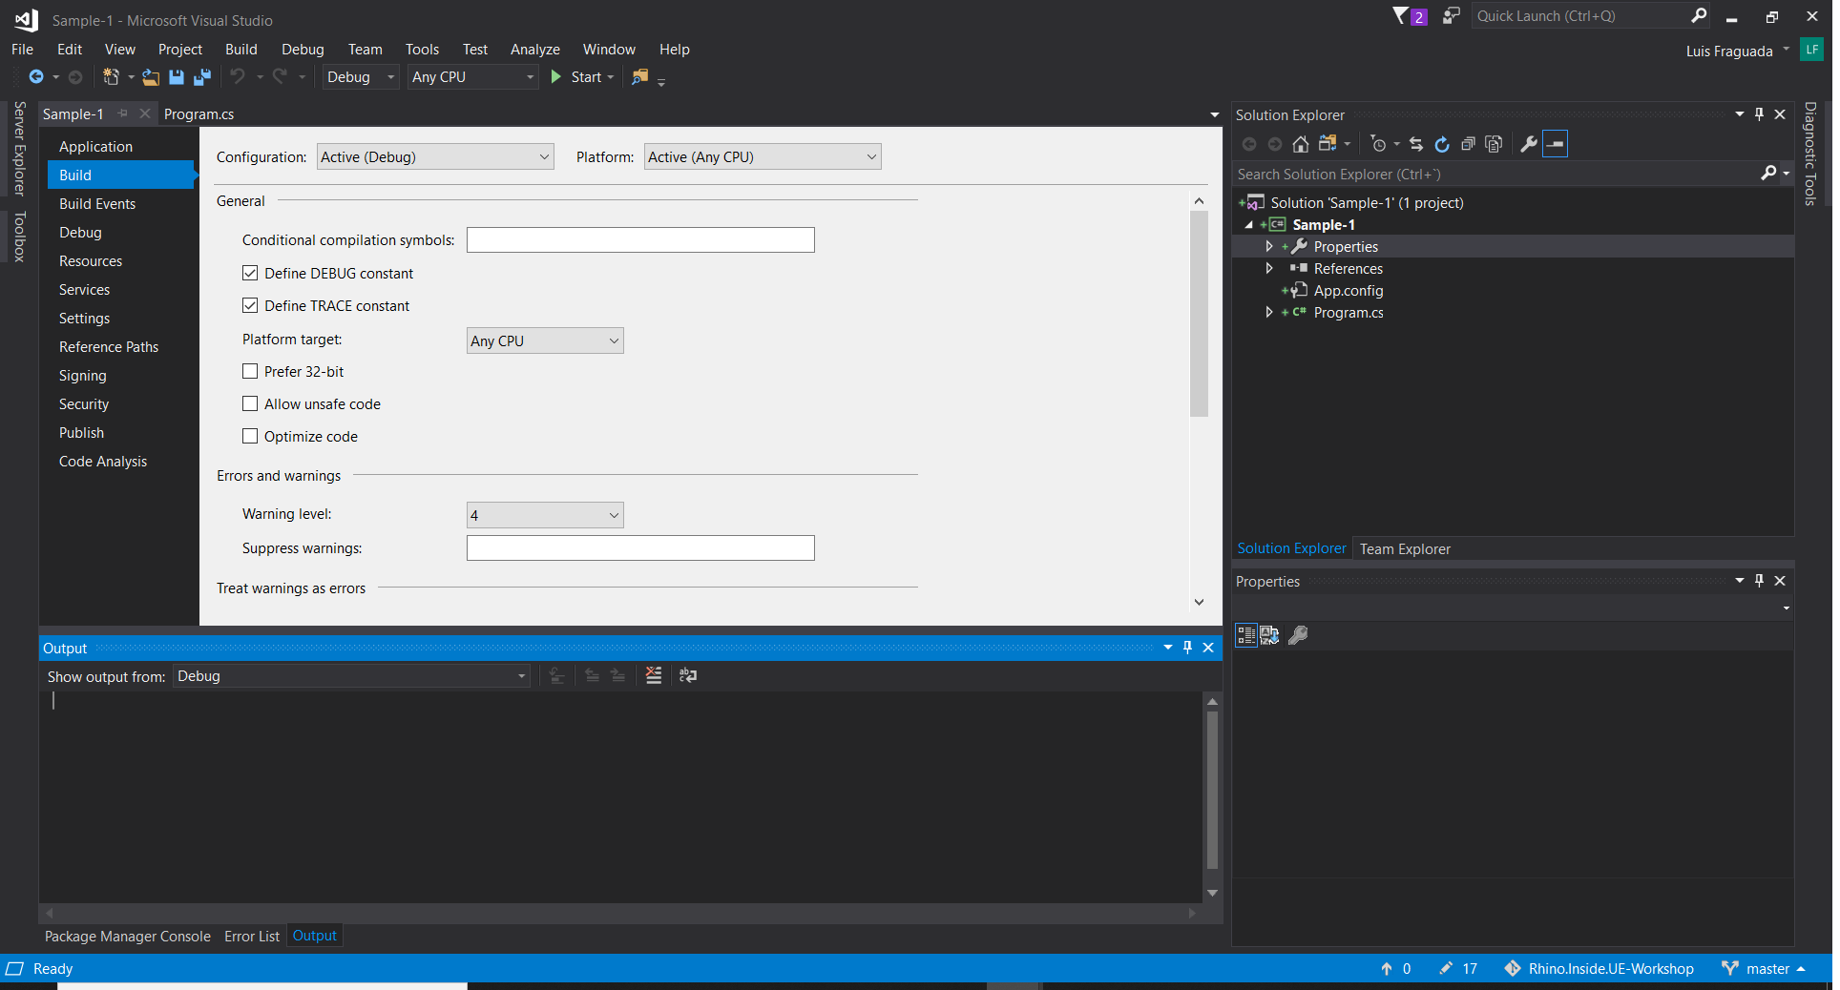Click the Navigate Backward arrow icon

[36, 77]
